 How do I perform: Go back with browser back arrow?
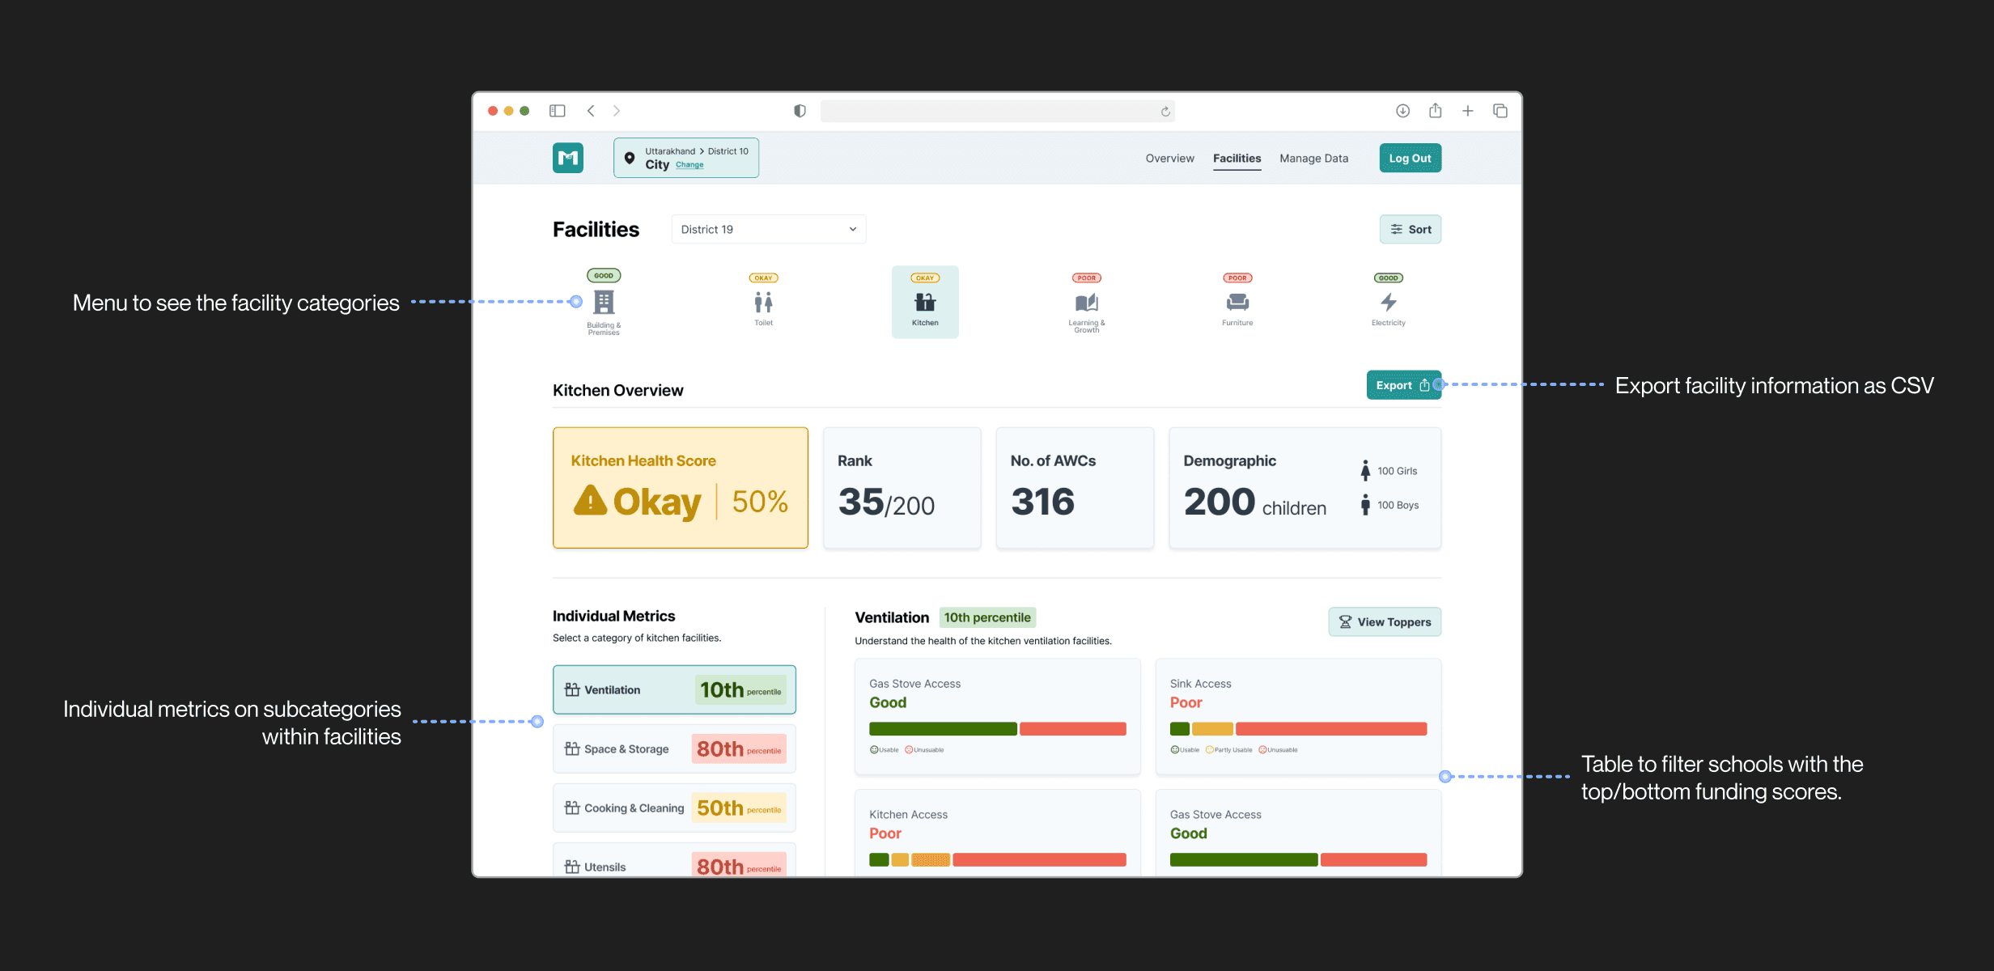click(591, 111)
